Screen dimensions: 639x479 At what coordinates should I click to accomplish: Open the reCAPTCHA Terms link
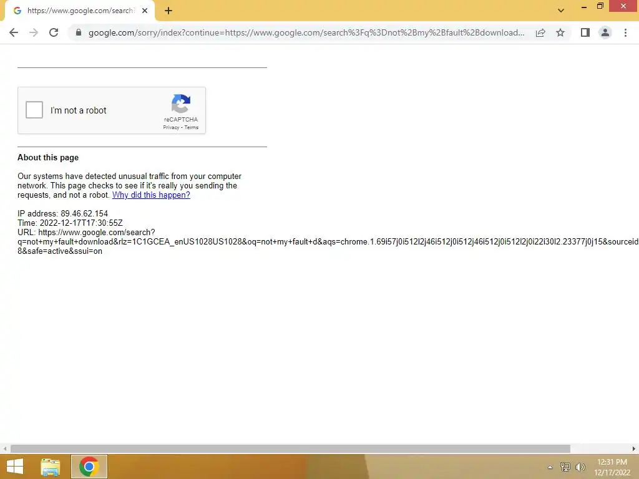(x=191, y=127)
